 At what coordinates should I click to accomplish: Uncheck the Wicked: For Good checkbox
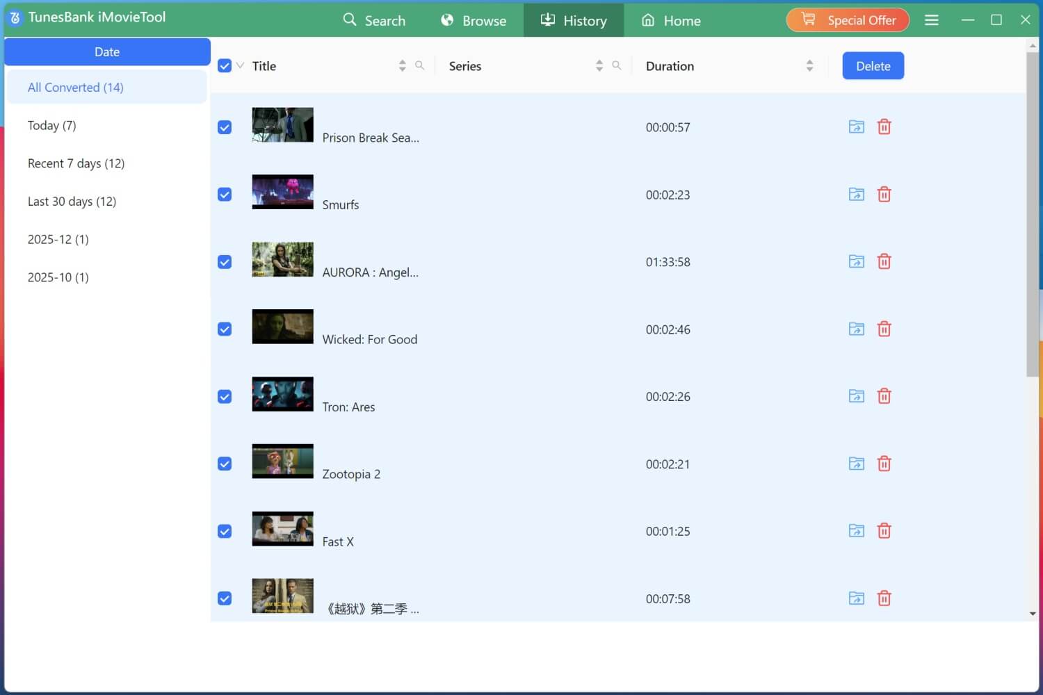click(225, 329)
